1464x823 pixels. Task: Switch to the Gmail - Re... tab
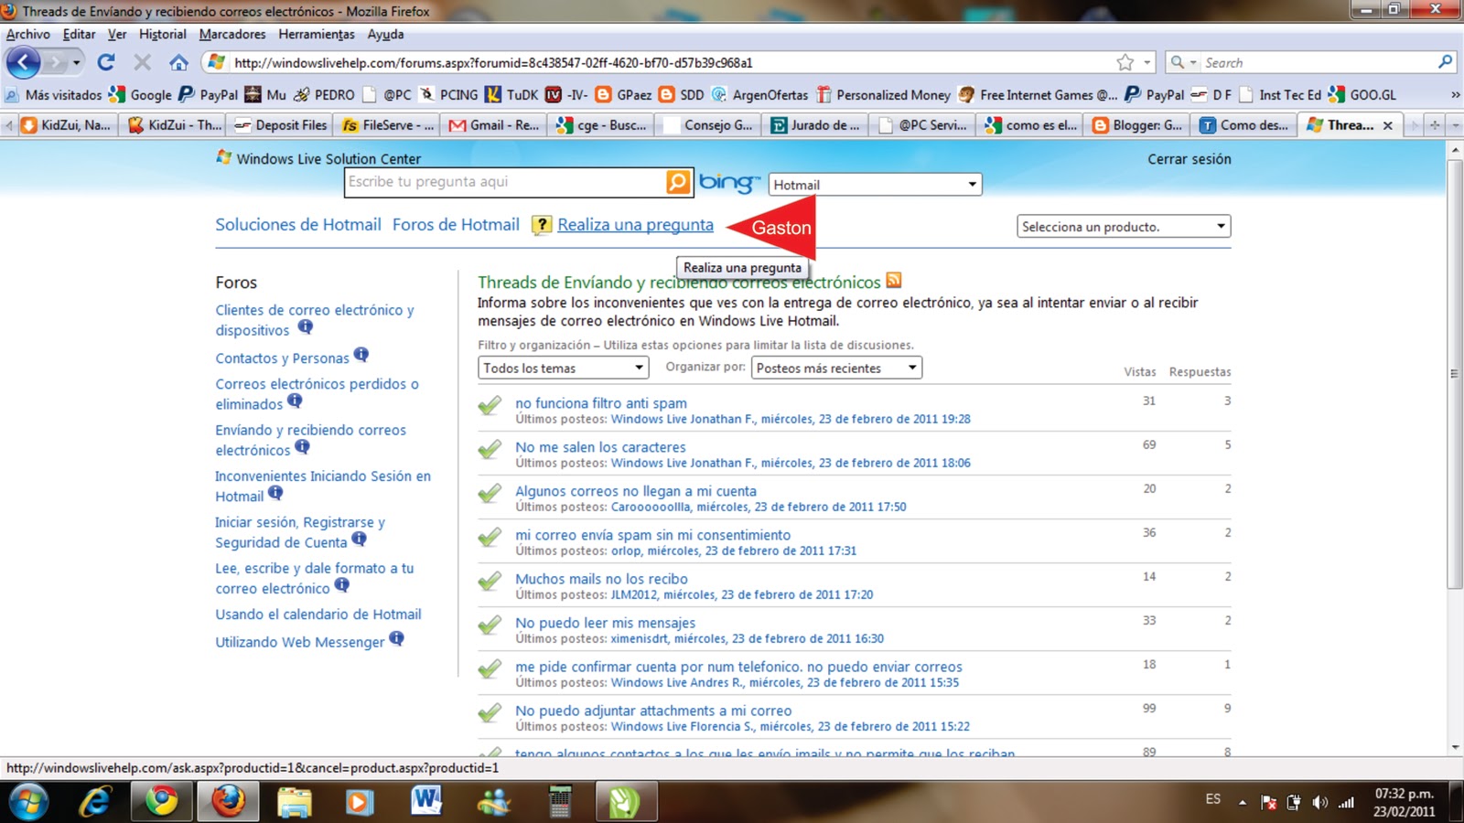(x=495, y=125)
